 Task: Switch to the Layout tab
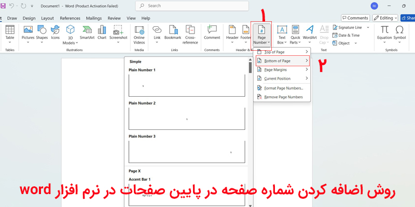click(x=47, y=18)
